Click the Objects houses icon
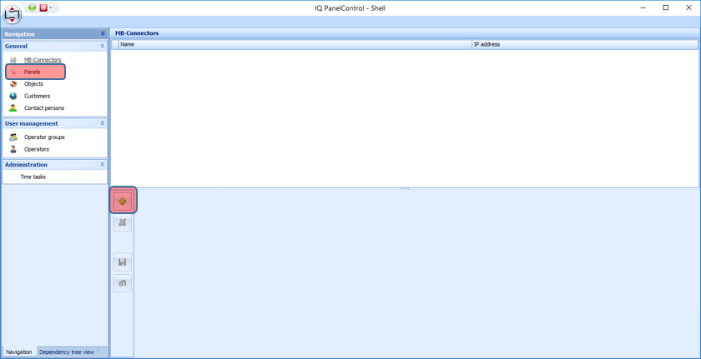 point(13,84)
